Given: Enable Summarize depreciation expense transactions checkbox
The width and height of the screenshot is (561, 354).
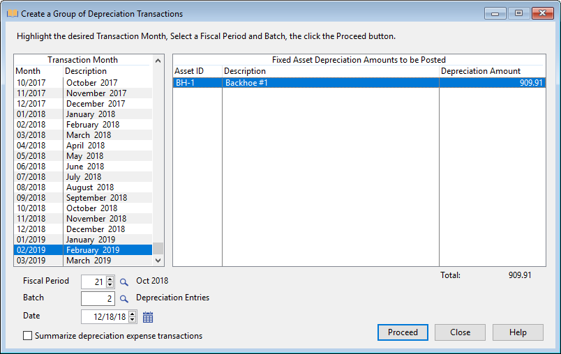Looking at the screenshot, I should [x=28, y=336].
